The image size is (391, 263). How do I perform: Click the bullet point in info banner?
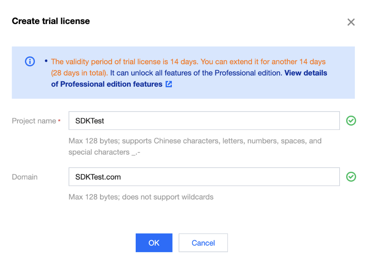coord(46,61)
